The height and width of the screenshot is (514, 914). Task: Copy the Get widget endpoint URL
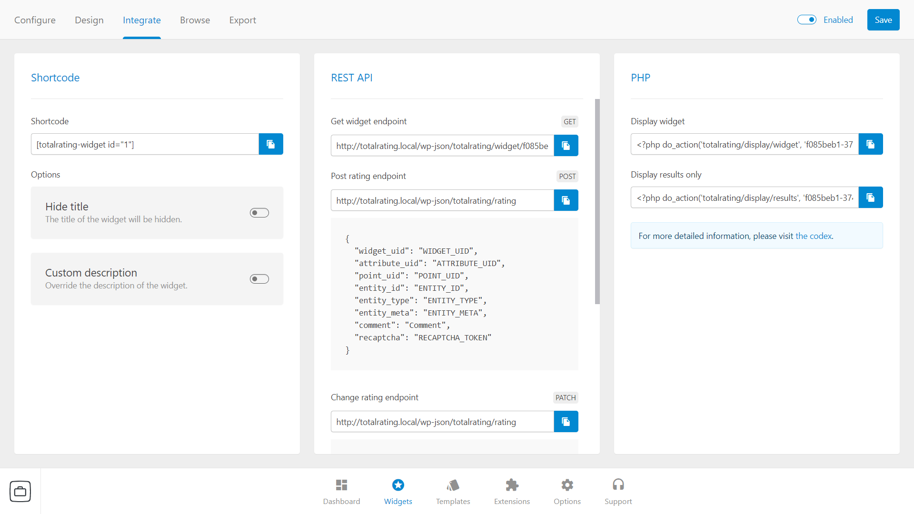coord(566,146)
